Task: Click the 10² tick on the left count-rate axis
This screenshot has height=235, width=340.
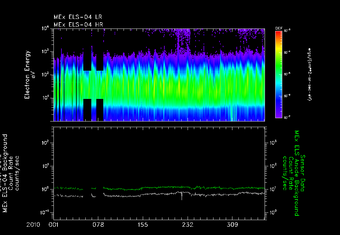Action: pos(46,143)
